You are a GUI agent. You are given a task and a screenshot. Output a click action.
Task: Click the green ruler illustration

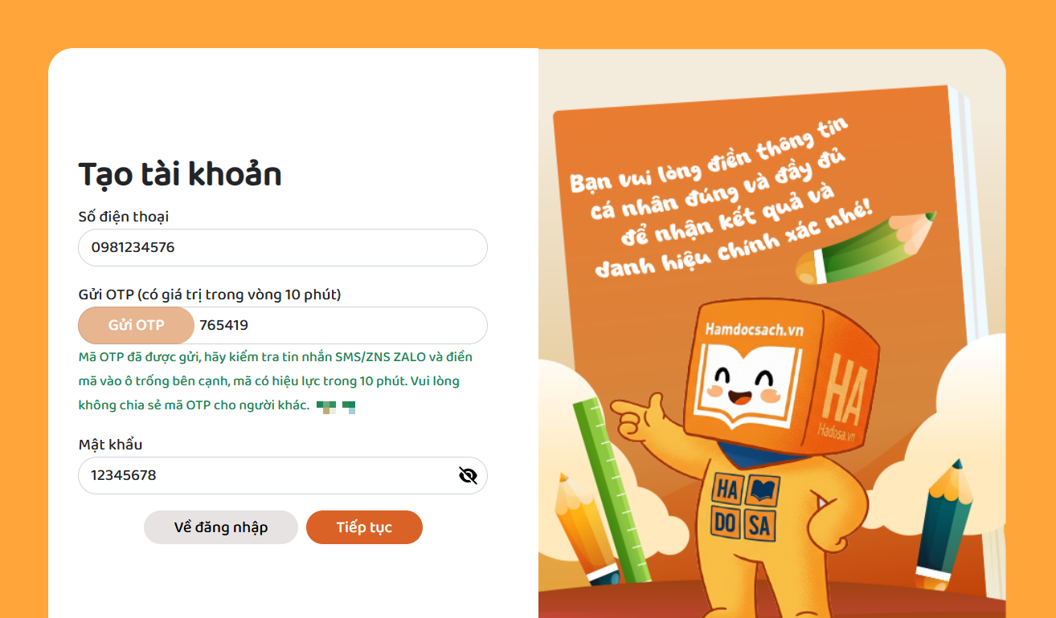click(x=612, y=489)
